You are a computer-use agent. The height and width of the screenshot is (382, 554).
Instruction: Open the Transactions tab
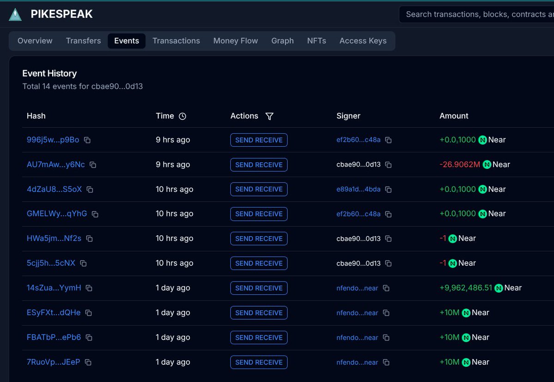point(176,41)
